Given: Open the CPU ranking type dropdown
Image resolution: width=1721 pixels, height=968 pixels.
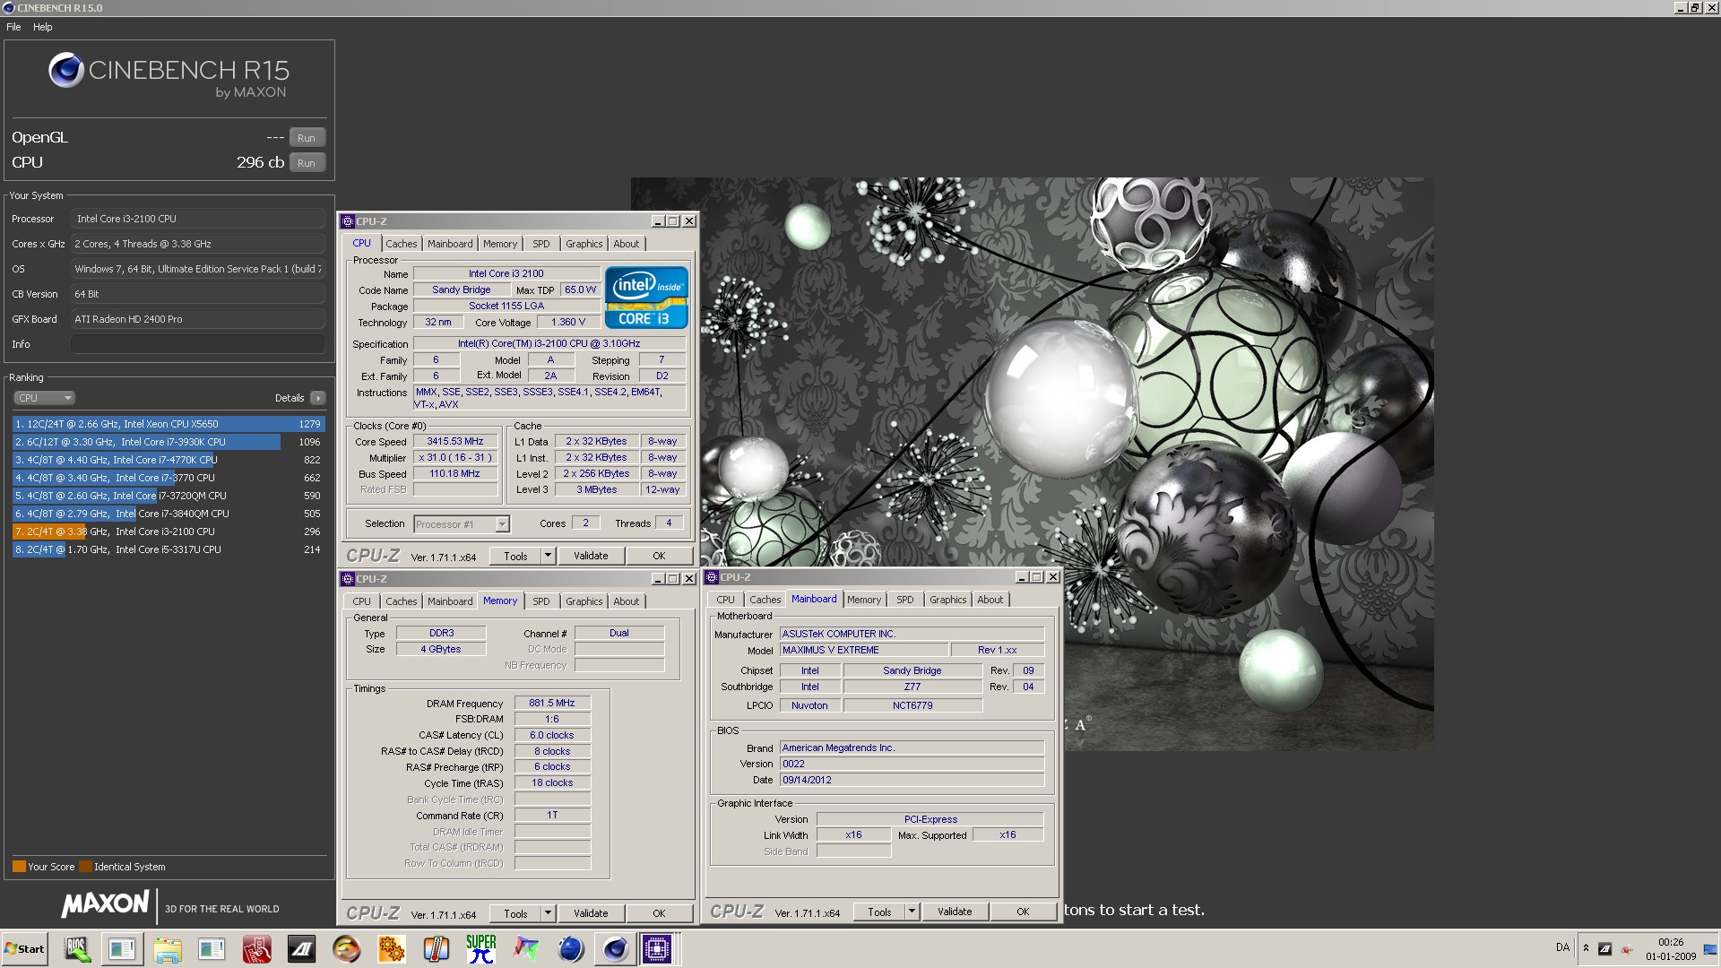Looking at the screenshot, I should click(x=44, y=398).
